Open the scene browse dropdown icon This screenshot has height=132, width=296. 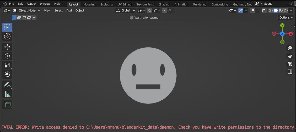[258, 4]
